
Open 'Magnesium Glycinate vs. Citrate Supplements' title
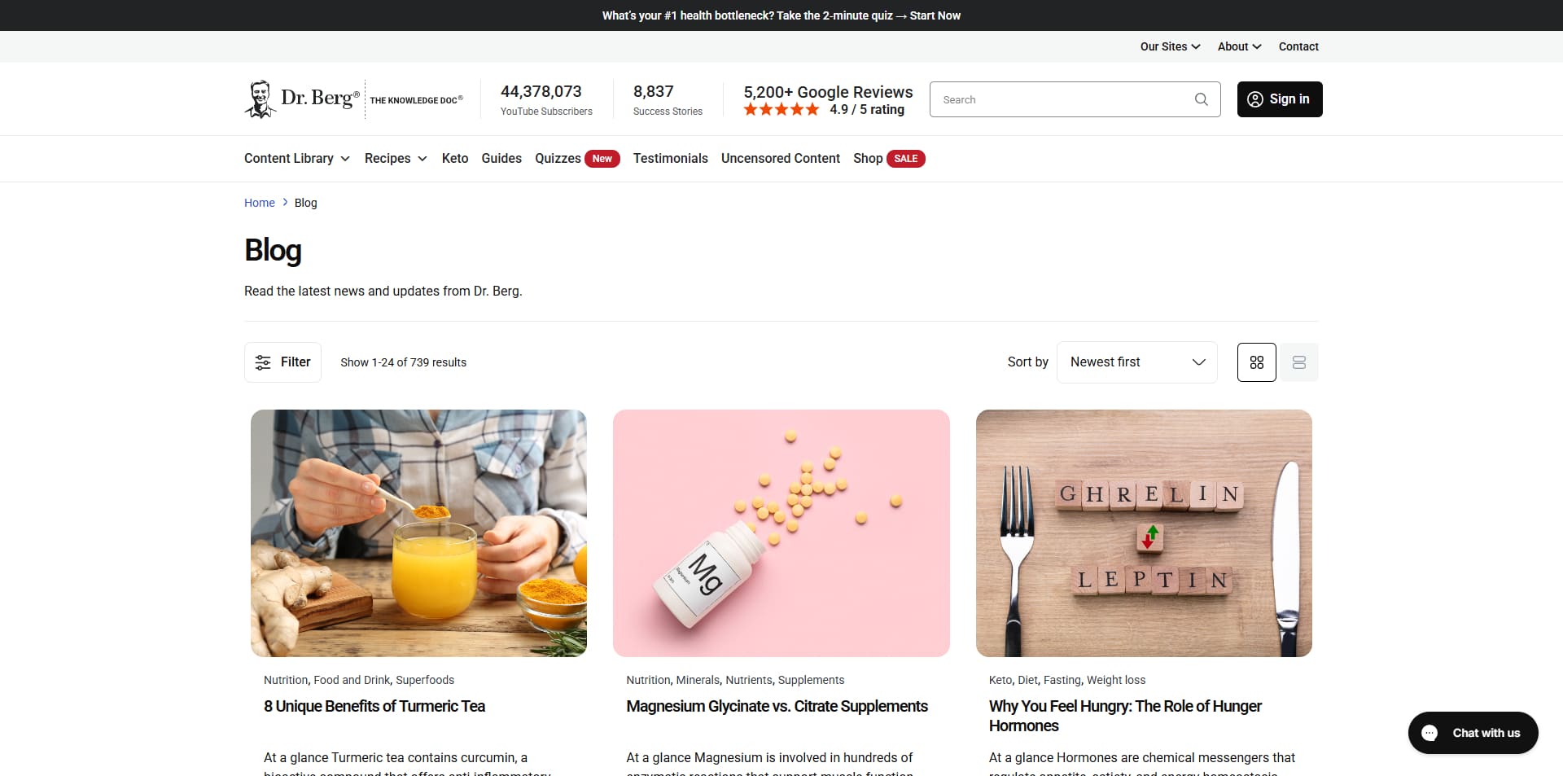(x=777, y=707)
